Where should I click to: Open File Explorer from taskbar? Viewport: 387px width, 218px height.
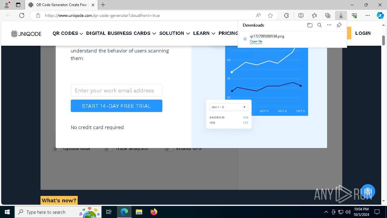(x=139, y=212)
